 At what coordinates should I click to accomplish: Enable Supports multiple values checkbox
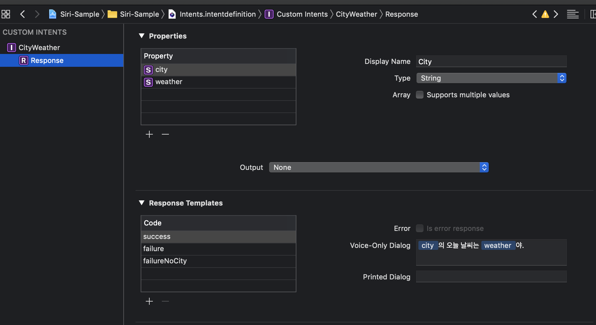[420, 95]
